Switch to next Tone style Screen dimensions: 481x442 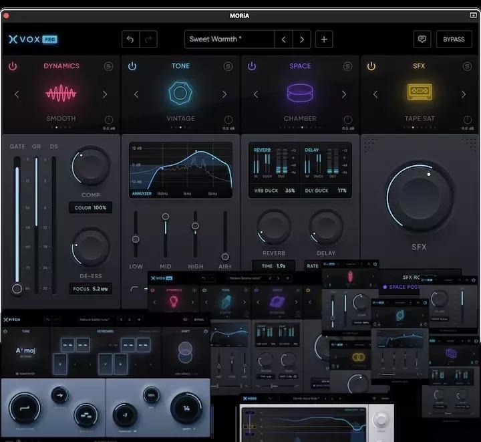point(224,94)
